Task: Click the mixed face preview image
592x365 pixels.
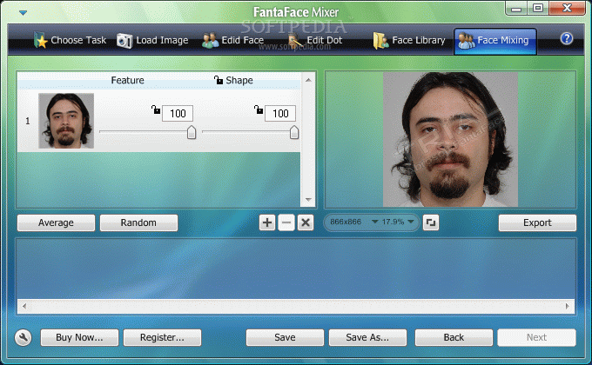Action: [450, 139]
